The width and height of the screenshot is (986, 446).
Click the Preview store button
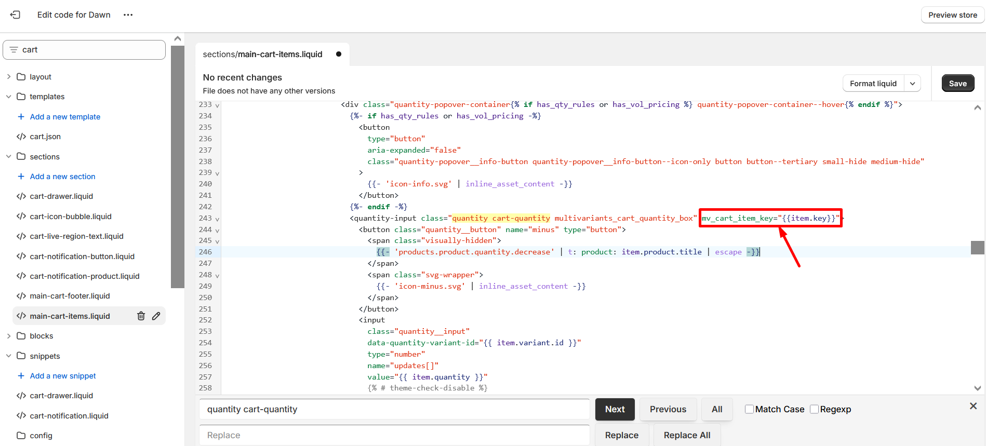953,15
